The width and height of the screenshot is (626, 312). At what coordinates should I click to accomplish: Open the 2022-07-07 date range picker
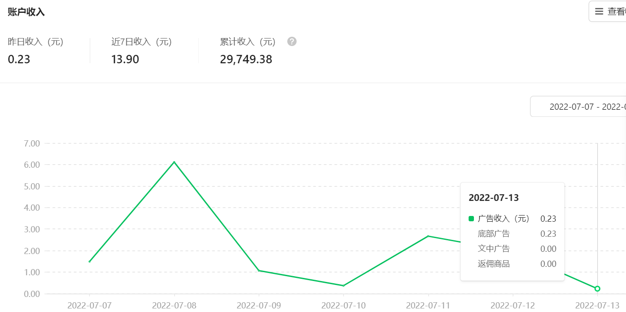coord(578,107)
